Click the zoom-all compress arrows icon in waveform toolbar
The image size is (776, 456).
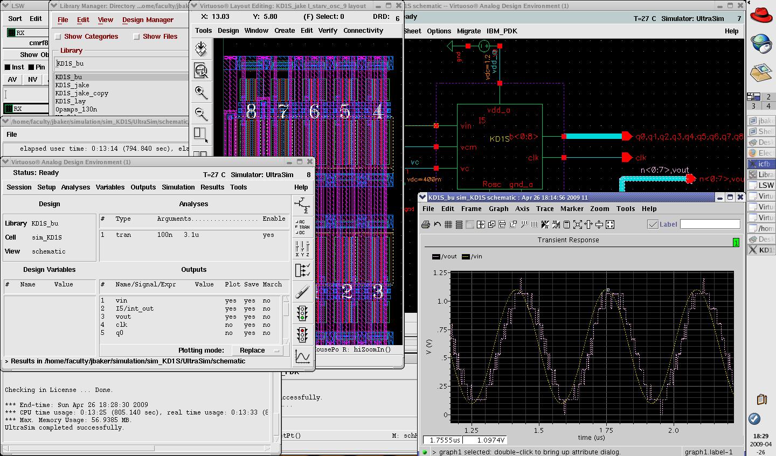point(610,225)
